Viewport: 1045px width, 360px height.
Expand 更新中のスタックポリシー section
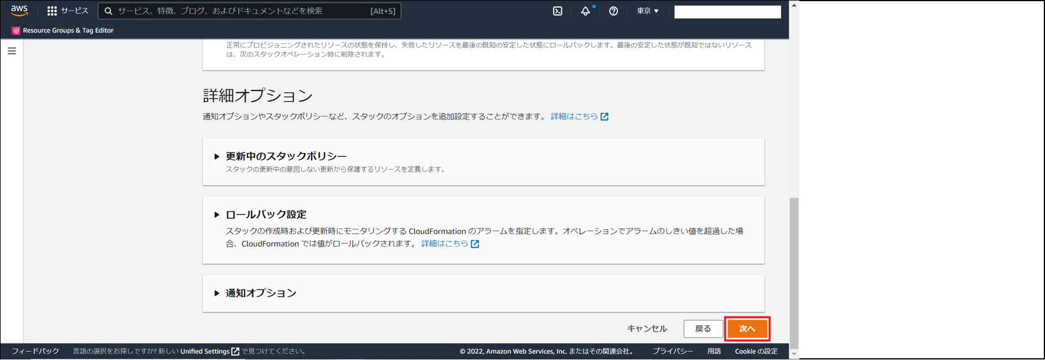tap(217, 156)
